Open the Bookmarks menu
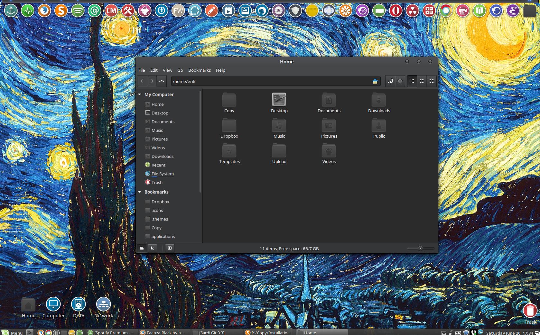 coord(200,70)
